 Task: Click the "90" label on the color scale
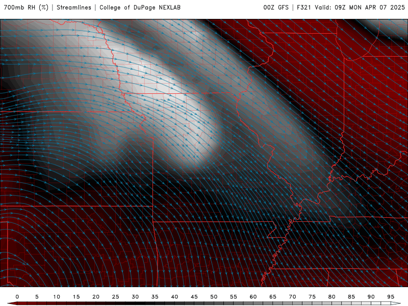(x=371, y=297)
